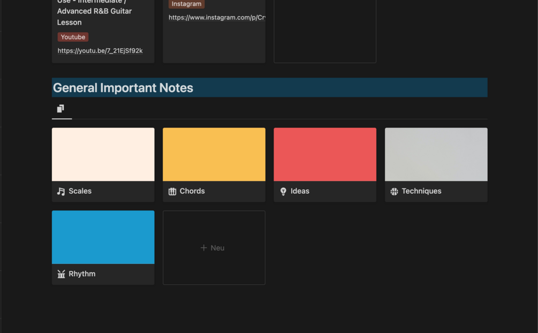
Task: Open the blue Rhythm cover image
Action: click(103, 237)
